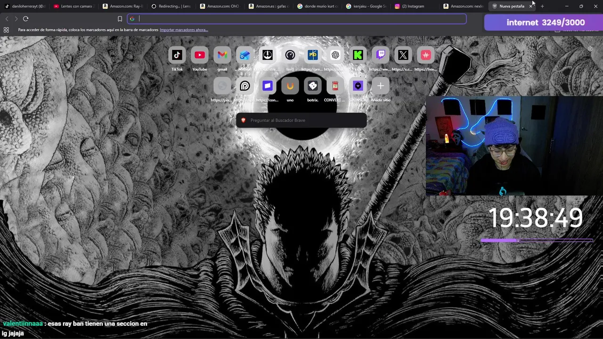Open the speed test gauge shortcut

290,55
